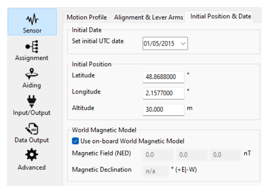Click the second Magnetic Field NED field
Screen dimensions: 269x193
192,155
